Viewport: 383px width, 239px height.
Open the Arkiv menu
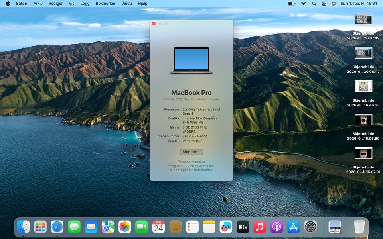point(38,3)
